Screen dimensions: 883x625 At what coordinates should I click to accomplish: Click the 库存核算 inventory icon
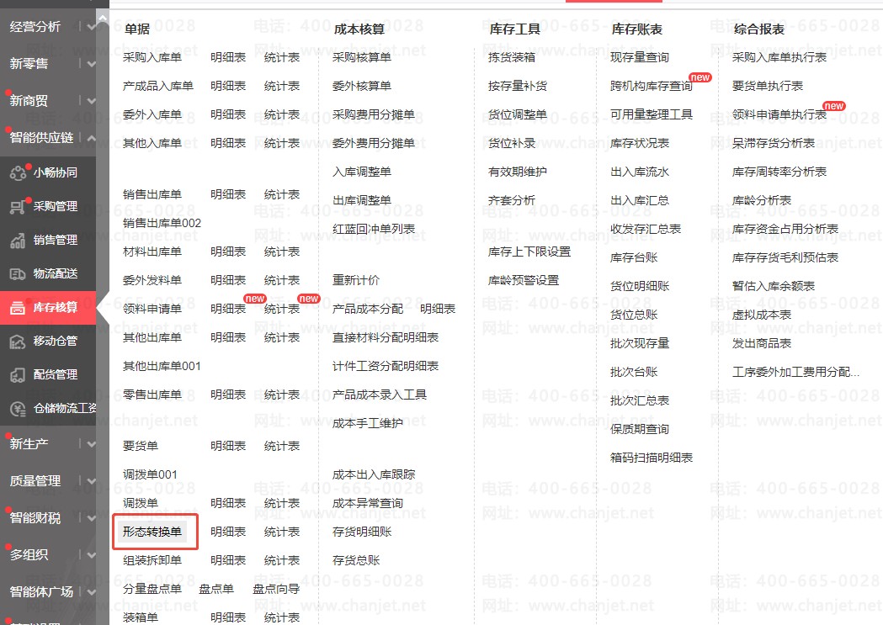[x=18, y=308]
